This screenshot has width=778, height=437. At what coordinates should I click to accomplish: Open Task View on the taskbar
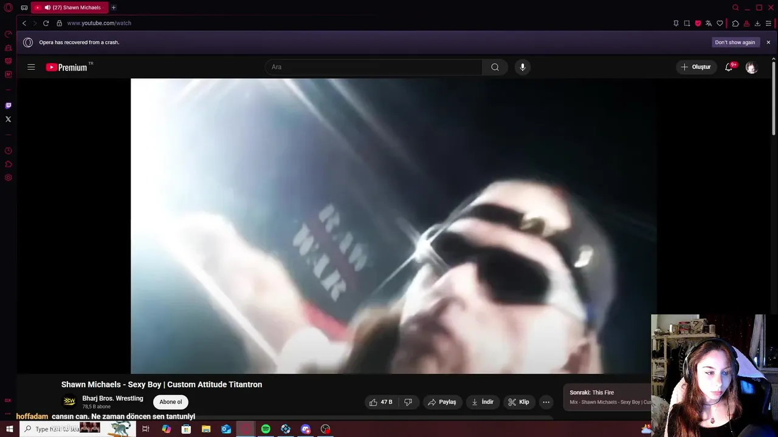click(146, 429)
